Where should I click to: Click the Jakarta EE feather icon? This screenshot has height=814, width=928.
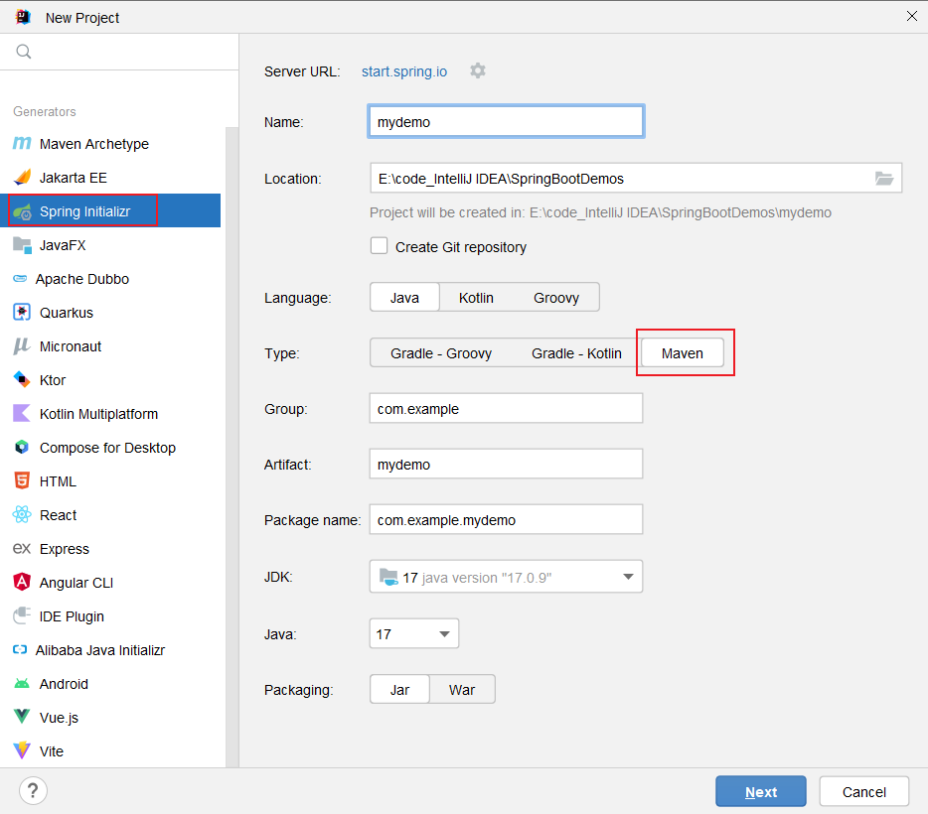click(x=22, y=178)
